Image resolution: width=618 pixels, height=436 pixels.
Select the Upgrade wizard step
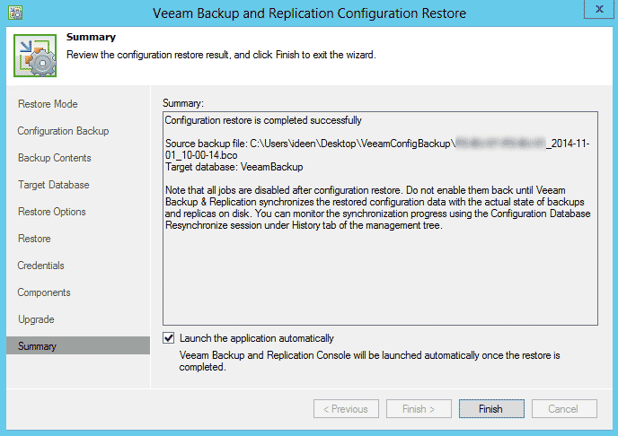pos(36,319)
